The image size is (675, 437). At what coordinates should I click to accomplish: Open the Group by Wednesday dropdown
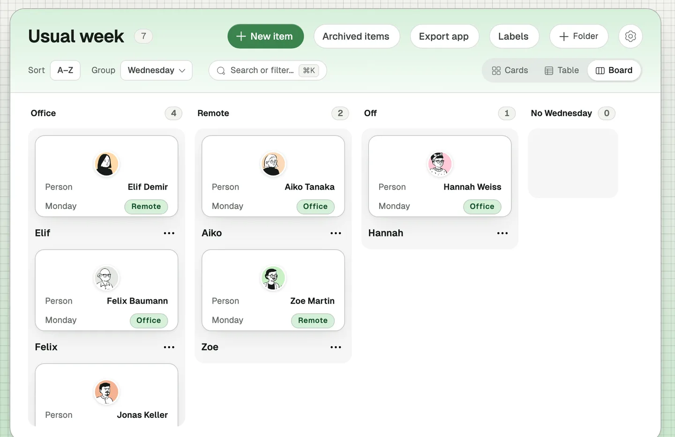coord(157,70)
